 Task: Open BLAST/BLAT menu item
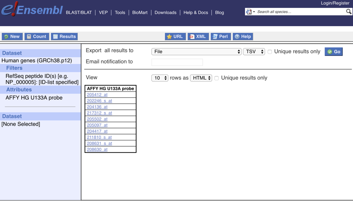(79, 12)
